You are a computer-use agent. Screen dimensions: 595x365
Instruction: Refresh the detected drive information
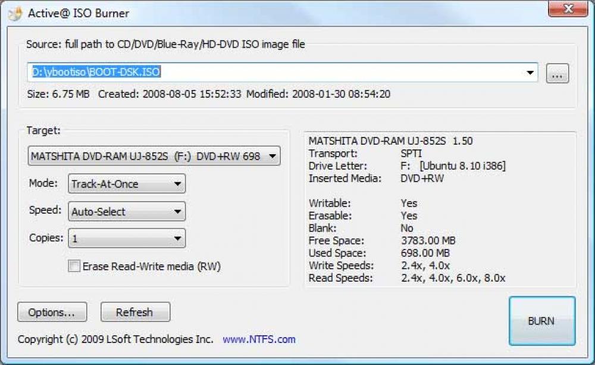click(x=135, y=311)
